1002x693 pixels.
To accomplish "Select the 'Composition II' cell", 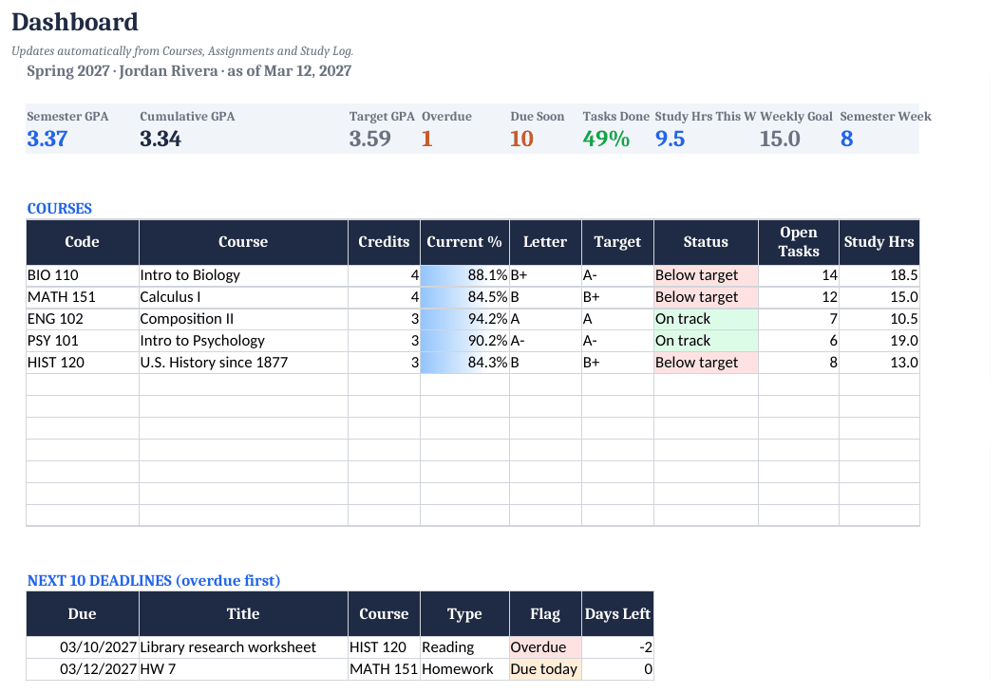I will coord(243,319).
